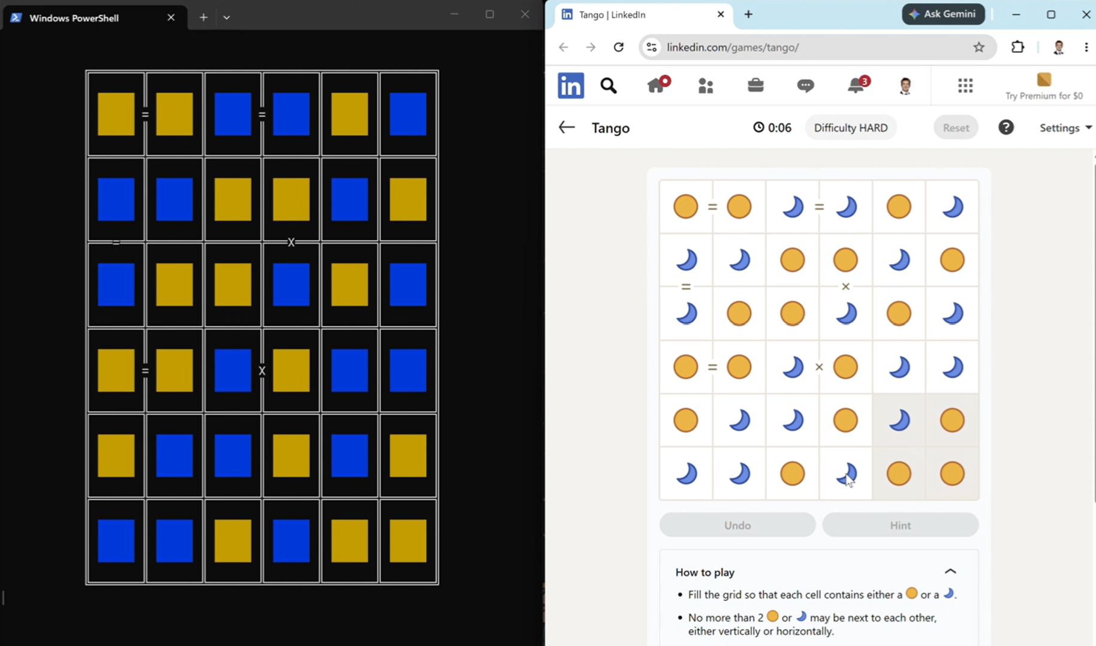Open the Jobs briefcase icon
Screen dimensions: 1096x646
tap(755, 85)
